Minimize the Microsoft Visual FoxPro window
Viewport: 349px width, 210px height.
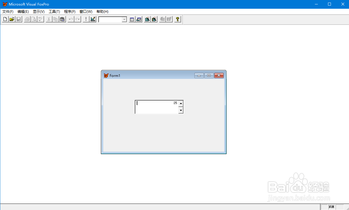pos(316,4)
